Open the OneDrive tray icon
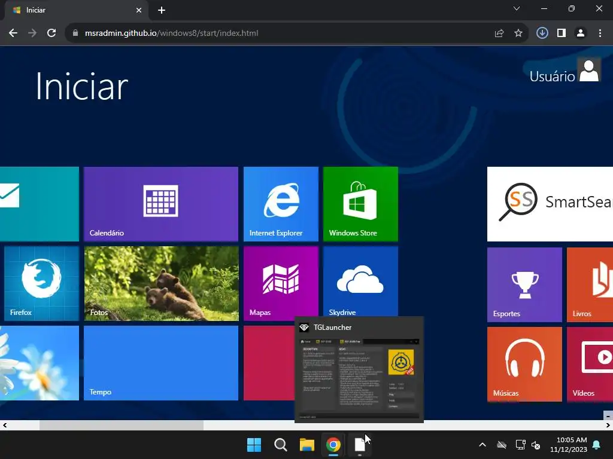 tap(502, 445)
